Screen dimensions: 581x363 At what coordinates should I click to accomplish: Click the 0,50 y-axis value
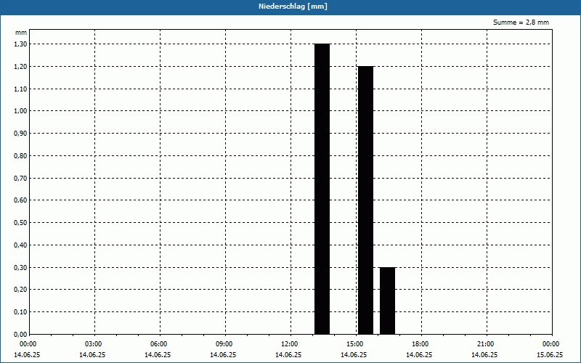click(20, 223)
